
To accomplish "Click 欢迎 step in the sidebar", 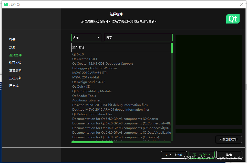I will click(x=12, y=48).
